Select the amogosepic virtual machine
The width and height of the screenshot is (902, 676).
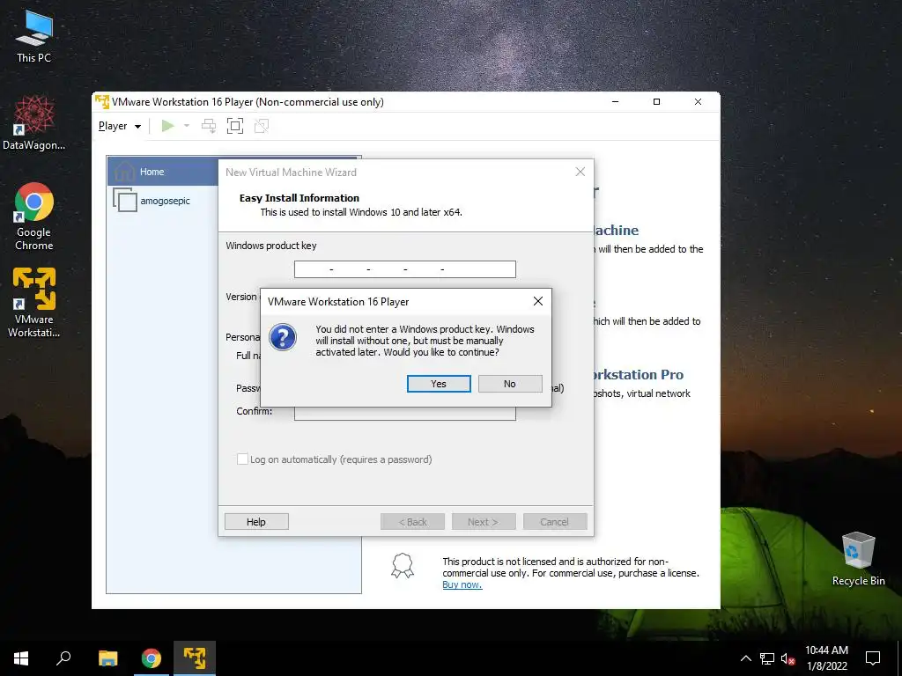[163, 201]
